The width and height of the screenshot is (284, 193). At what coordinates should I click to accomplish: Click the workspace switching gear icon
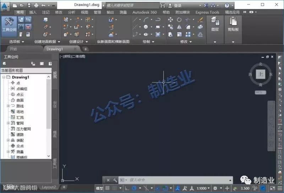click(215, 188)
